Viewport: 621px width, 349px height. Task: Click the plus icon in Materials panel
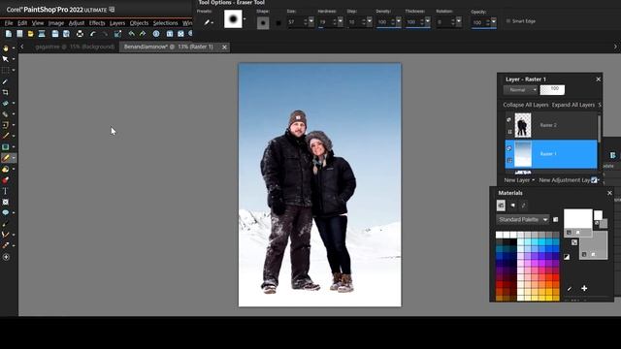[x=584, y=289]
